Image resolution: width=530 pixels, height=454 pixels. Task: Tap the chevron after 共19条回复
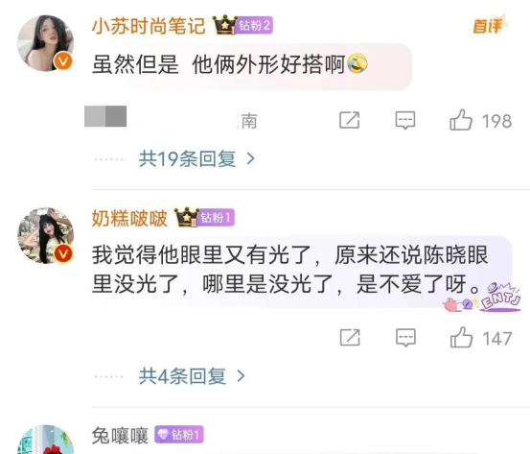[x=250, y=158]
